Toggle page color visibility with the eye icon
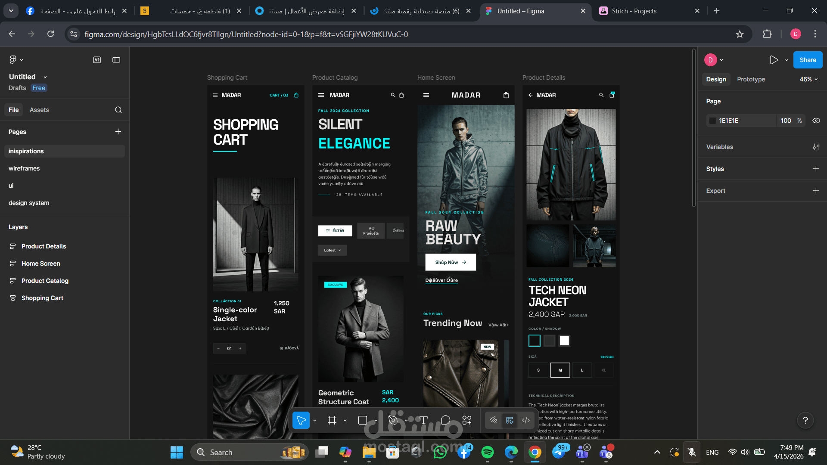This screenshot has height=465, width=827. click(816, 121)
